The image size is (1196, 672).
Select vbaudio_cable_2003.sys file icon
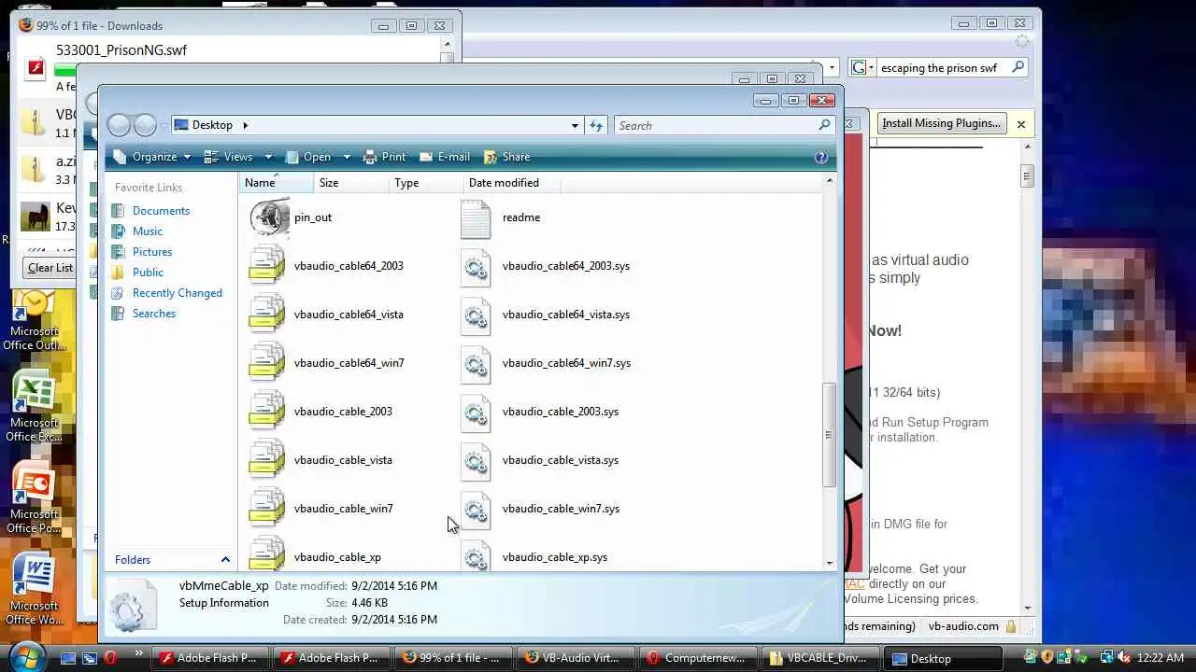(x=476, y=413)
